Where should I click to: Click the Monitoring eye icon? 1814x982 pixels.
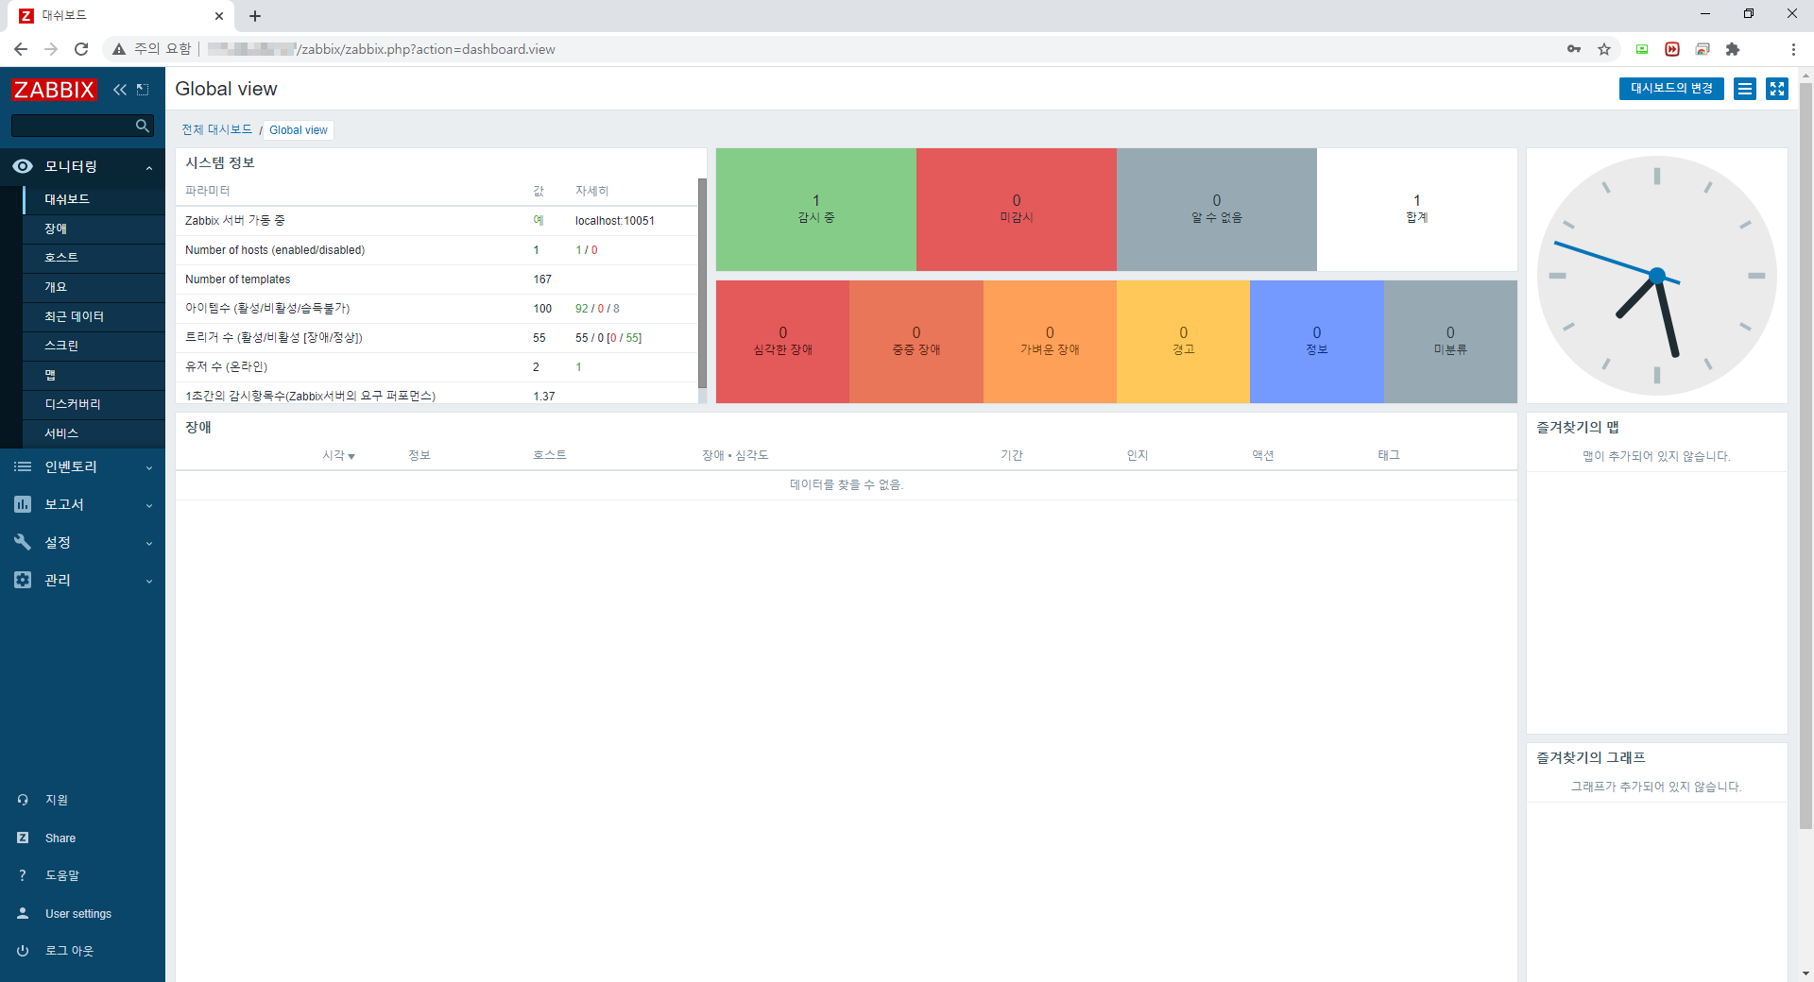pos(23,166)
